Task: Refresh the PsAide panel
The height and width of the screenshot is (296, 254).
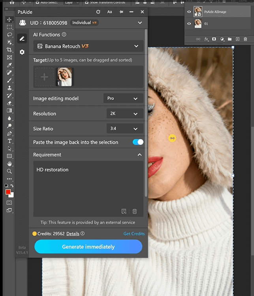Action: (x=98, y=12)
